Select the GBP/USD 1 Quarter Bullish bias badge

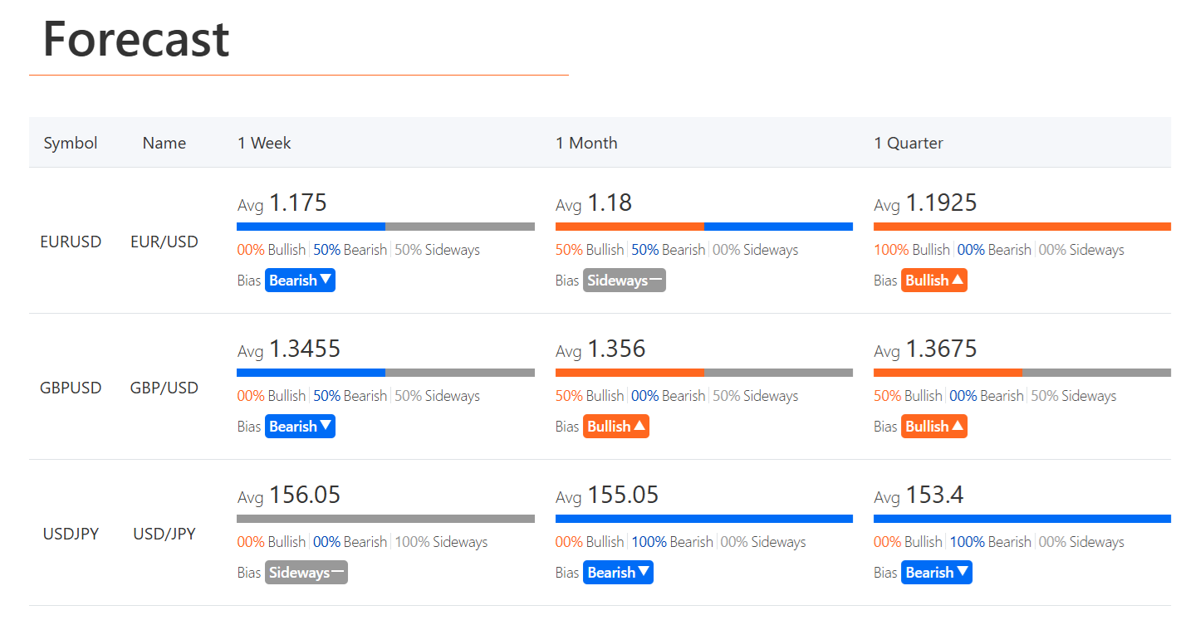[x=934, y=427]
